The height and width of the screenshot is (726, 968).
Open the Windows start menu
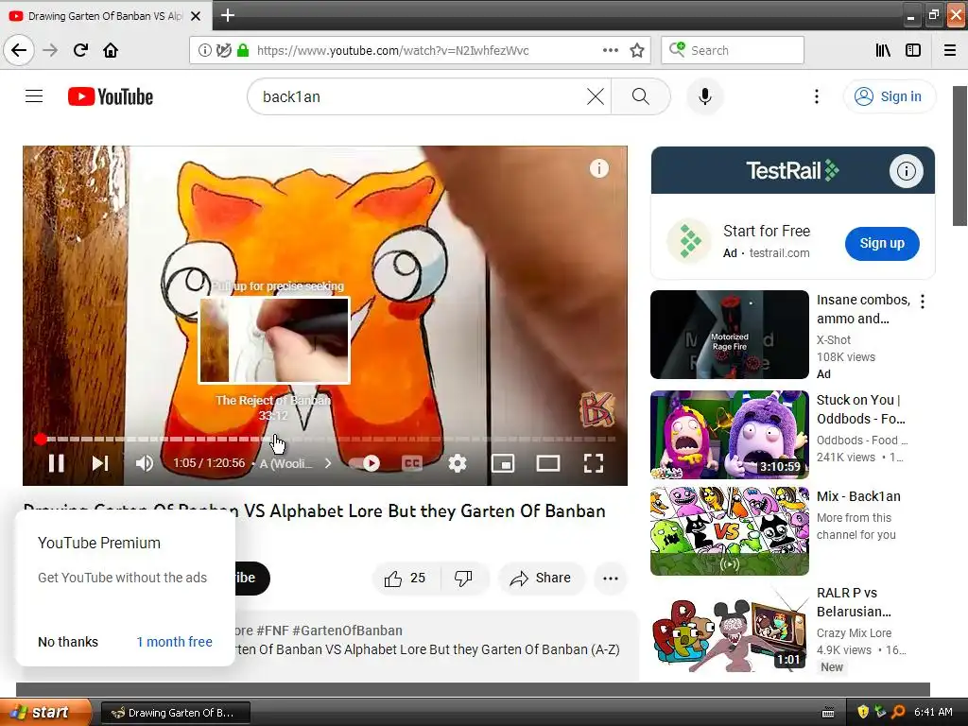pos(43,712)
